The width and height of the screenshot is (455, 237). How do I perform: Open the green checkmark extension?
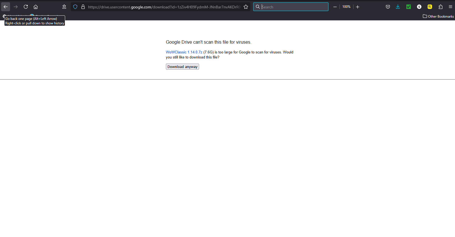(x=409, y=7)
